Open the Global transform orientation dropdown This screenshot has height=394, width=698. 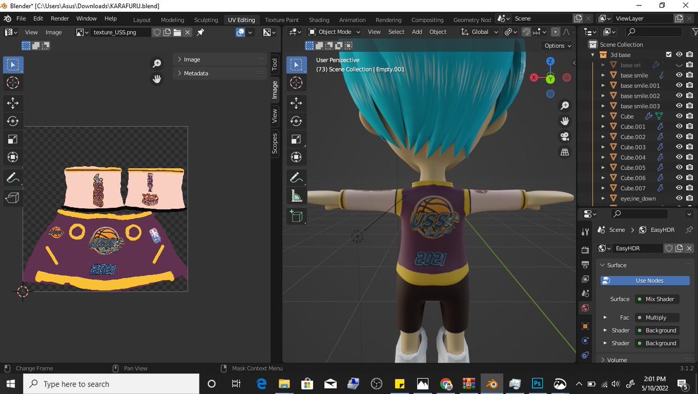(479, 32)
